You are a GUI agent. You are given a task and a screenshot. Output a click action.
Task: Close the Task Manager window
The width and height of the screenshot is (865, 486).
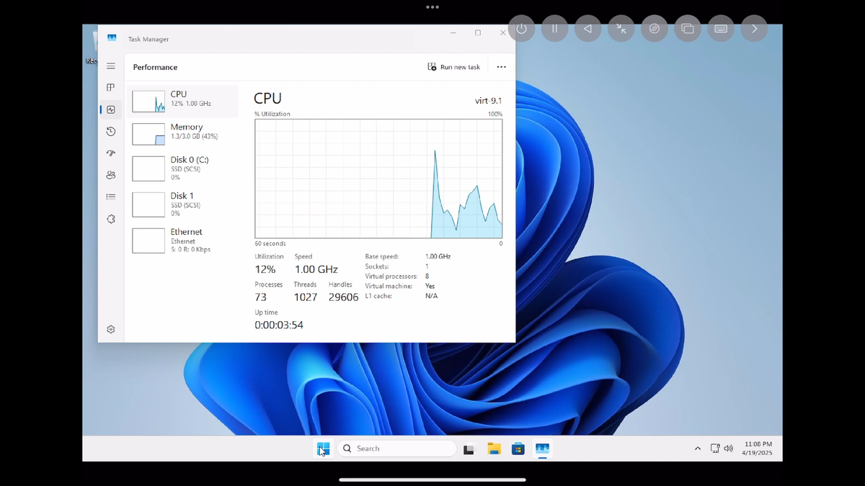click(x=502, y=33)
